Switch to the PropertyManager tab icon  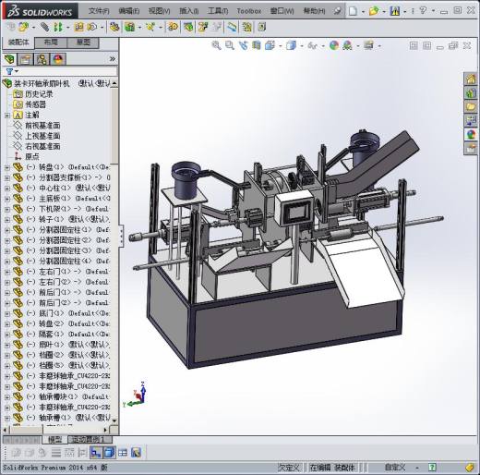[25, 59]
